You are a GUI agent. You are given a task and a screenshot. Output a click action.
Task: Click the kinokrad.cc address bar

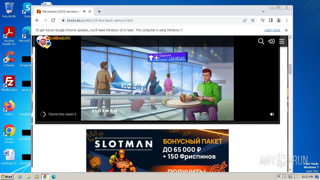[150, 20]
